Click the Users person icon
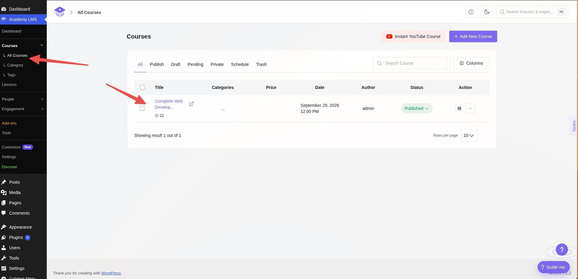578x279 pixels. point(4,248)
